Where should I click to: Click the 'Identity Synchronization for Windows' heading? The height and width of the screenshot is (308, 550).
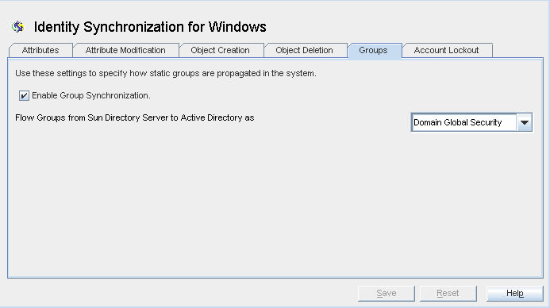150,27
